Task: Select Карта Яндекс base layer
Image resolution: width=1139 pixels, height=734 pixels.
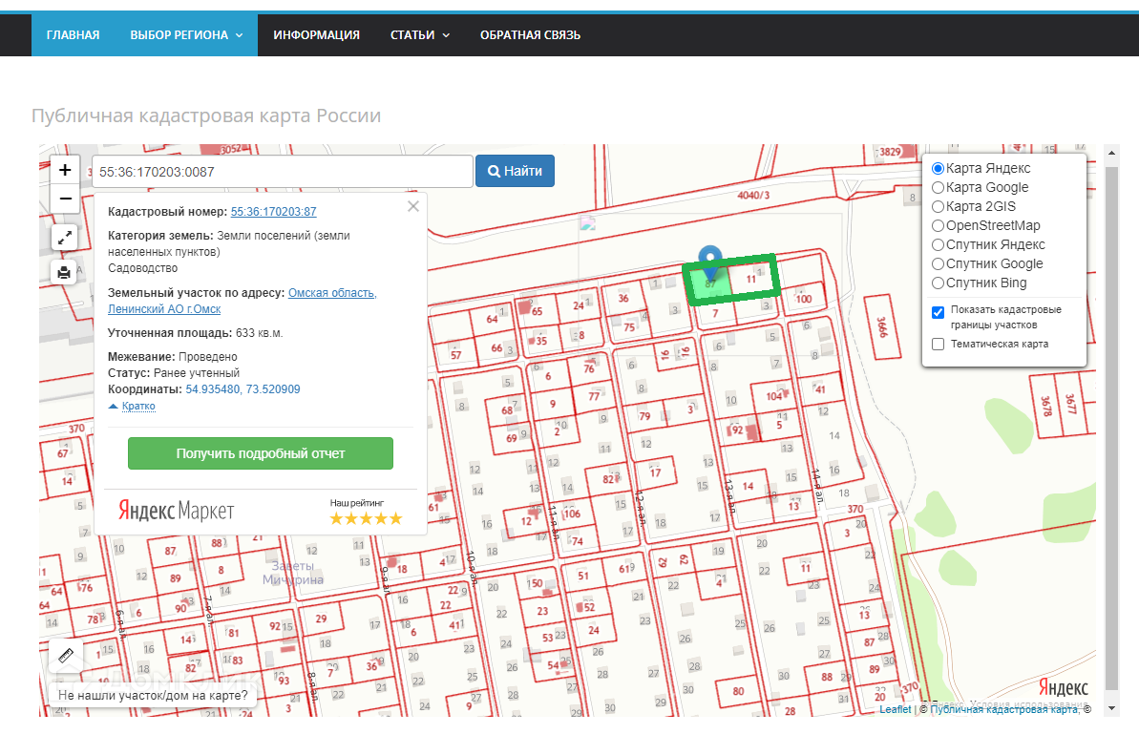Action: (x=938, y=168)
